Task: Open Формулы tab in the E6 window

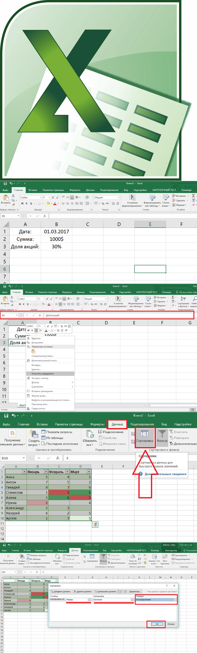Action: point(75,190)
